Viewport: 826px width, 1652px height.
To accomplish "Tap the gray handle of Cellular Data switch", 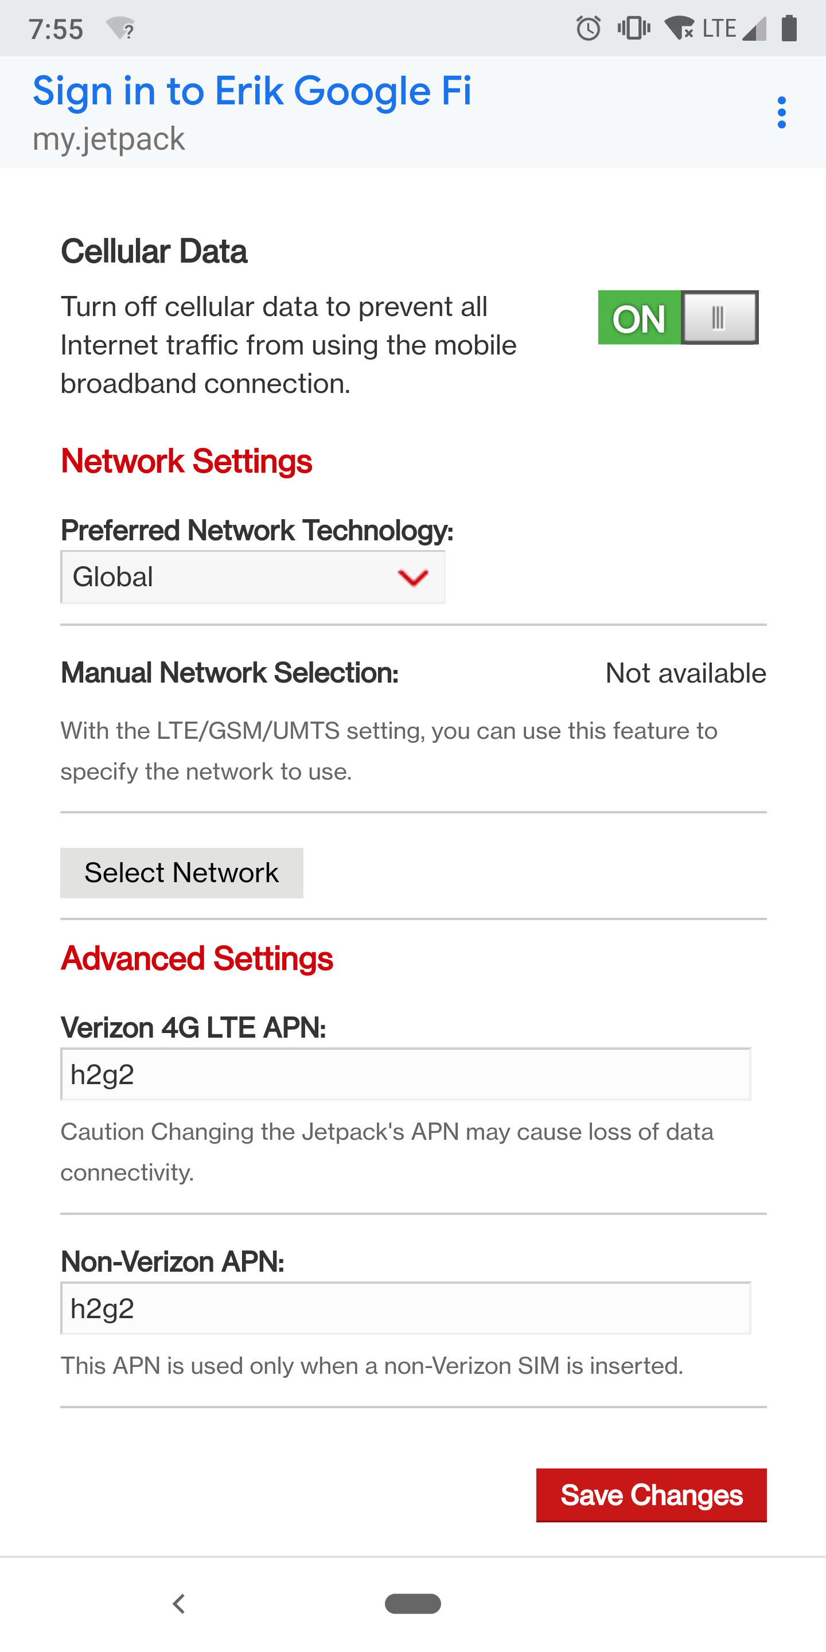I will (719, 317).
